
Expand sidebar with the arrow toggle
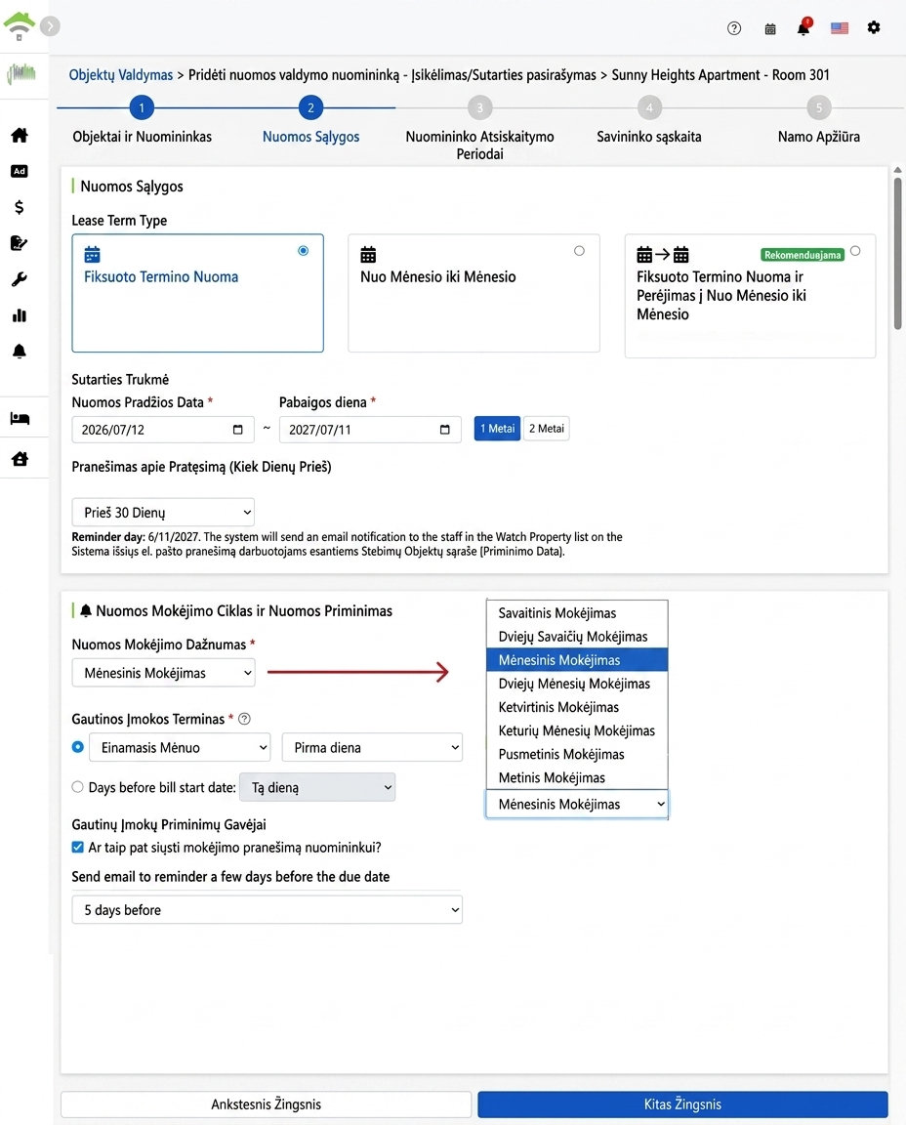(50, 26)
